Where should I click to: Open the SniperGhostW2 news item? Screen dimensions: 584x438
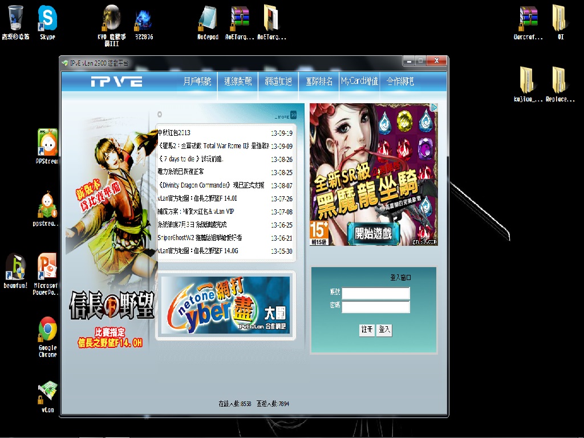(x=200, y=237)
